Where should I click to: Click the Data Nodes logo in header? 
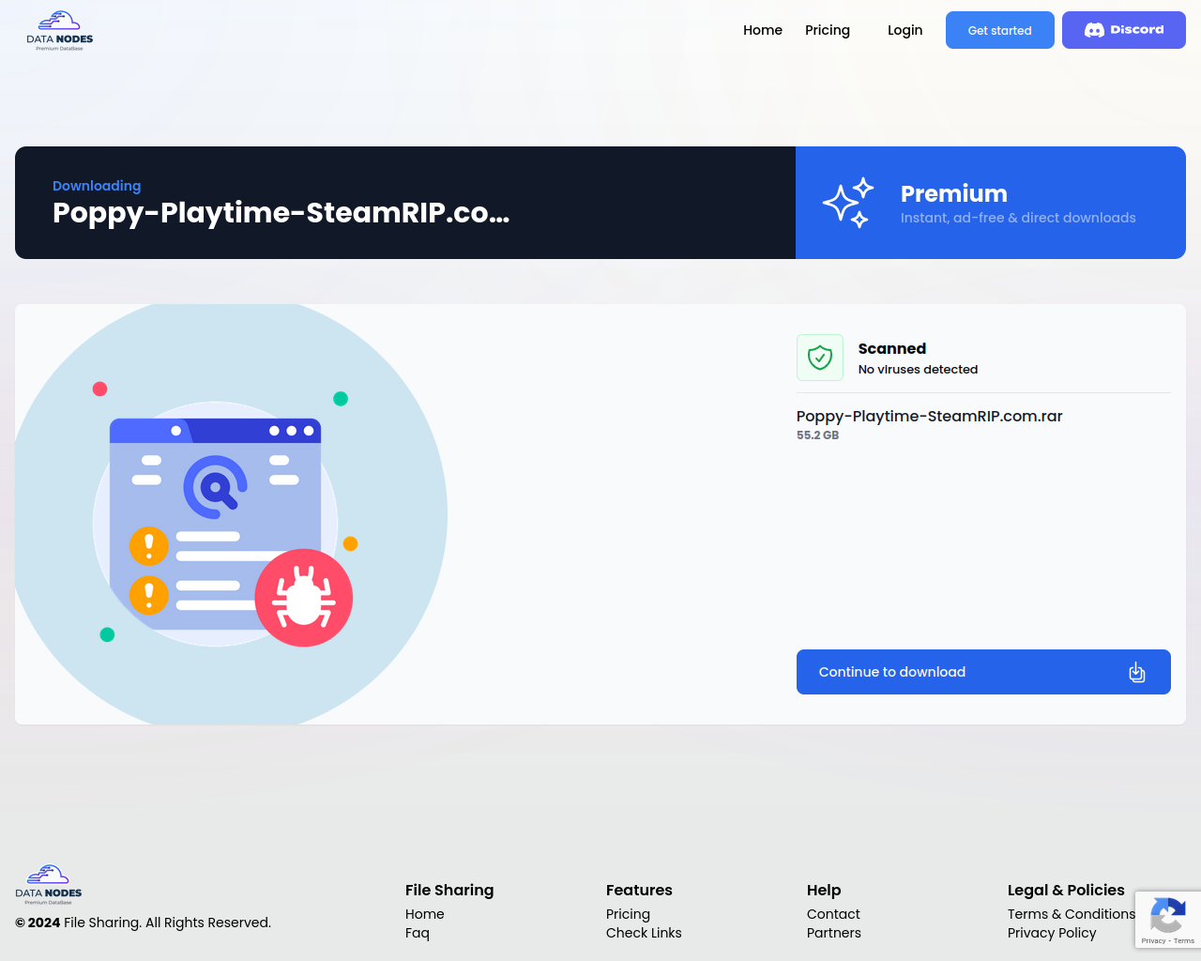click(60, 31)
